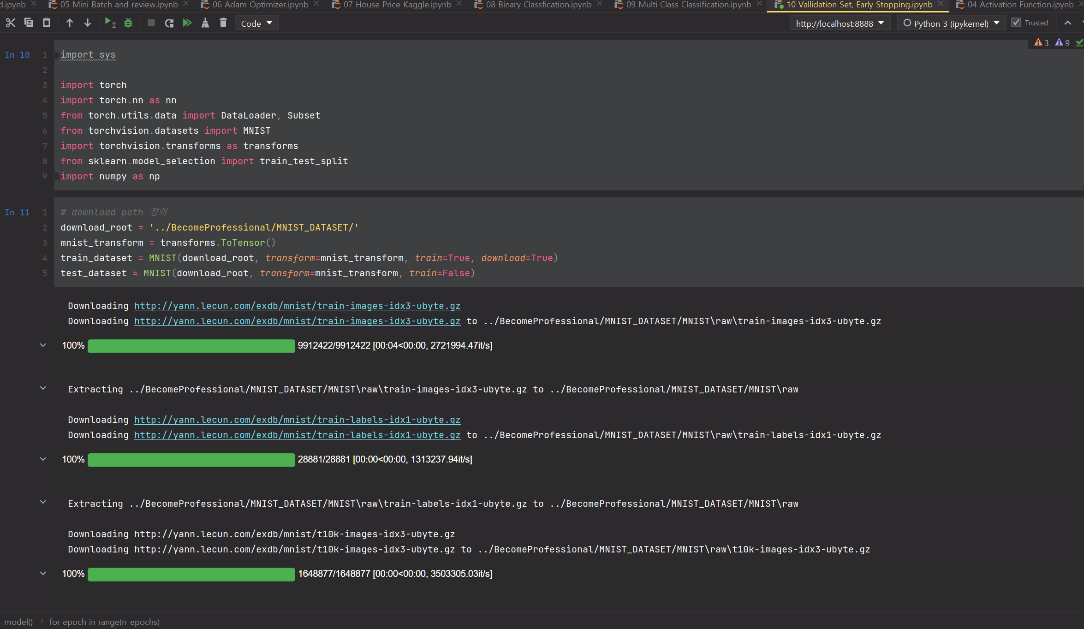Open the localhost:8888 server dropdown
This screenshot has width=1084, height=629.
click(x=840, y=24)
